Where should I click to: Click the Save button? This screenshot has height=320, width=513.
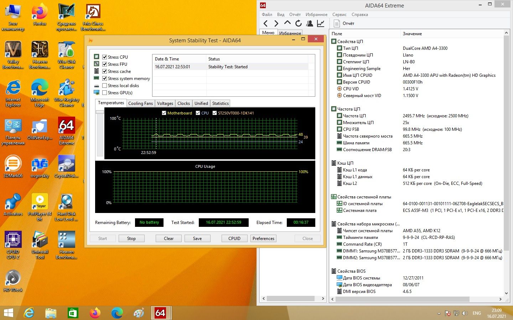(197, 239)
